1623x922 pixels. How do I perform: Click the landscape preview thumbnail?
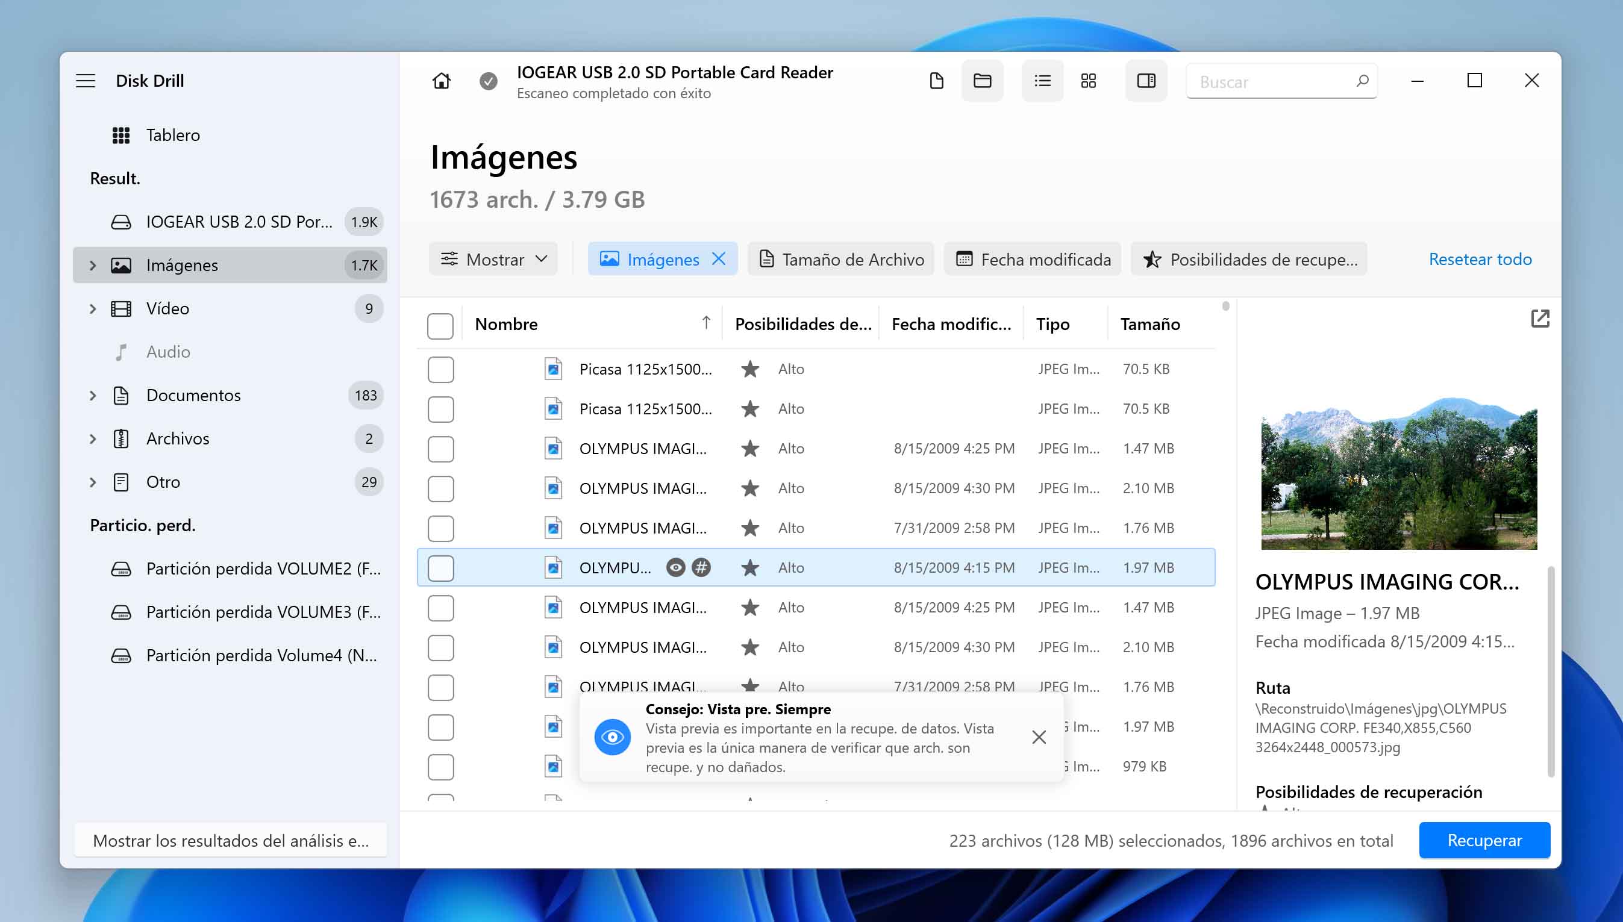coord(1399,473)
